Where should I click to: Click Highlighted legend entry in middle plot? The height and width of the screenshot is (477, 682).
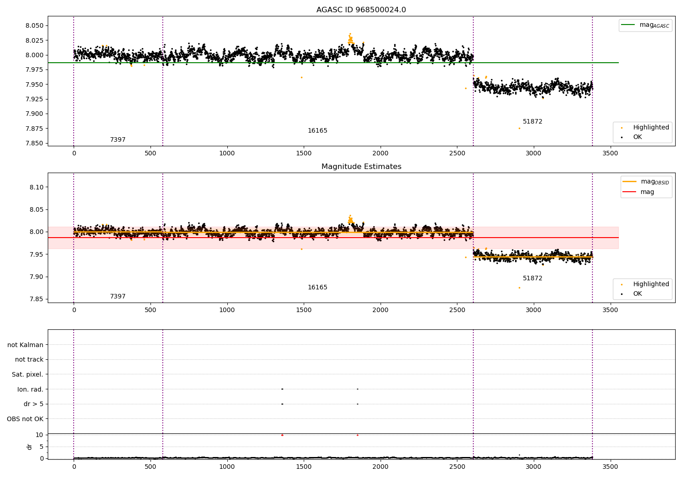(x=645, y=284)
